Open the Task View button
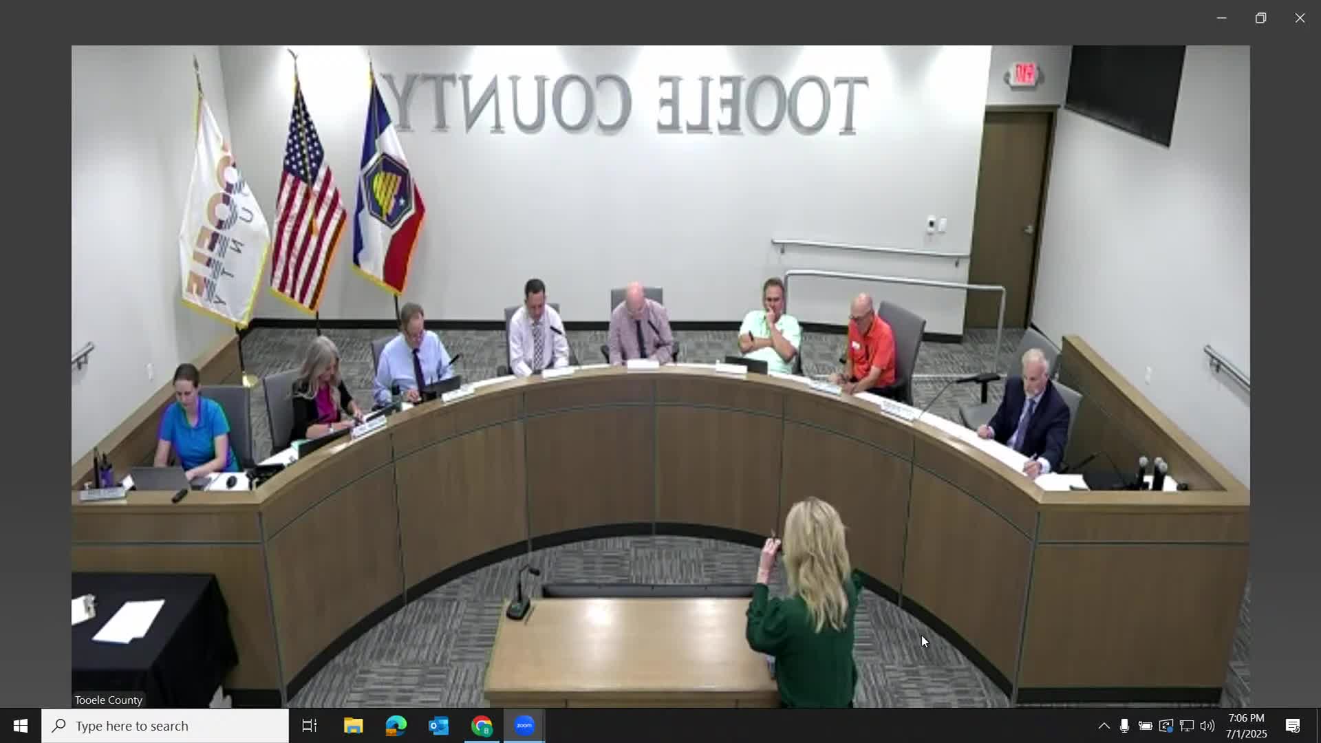Viewport: 1321px width, 743px height. (310, 726)
